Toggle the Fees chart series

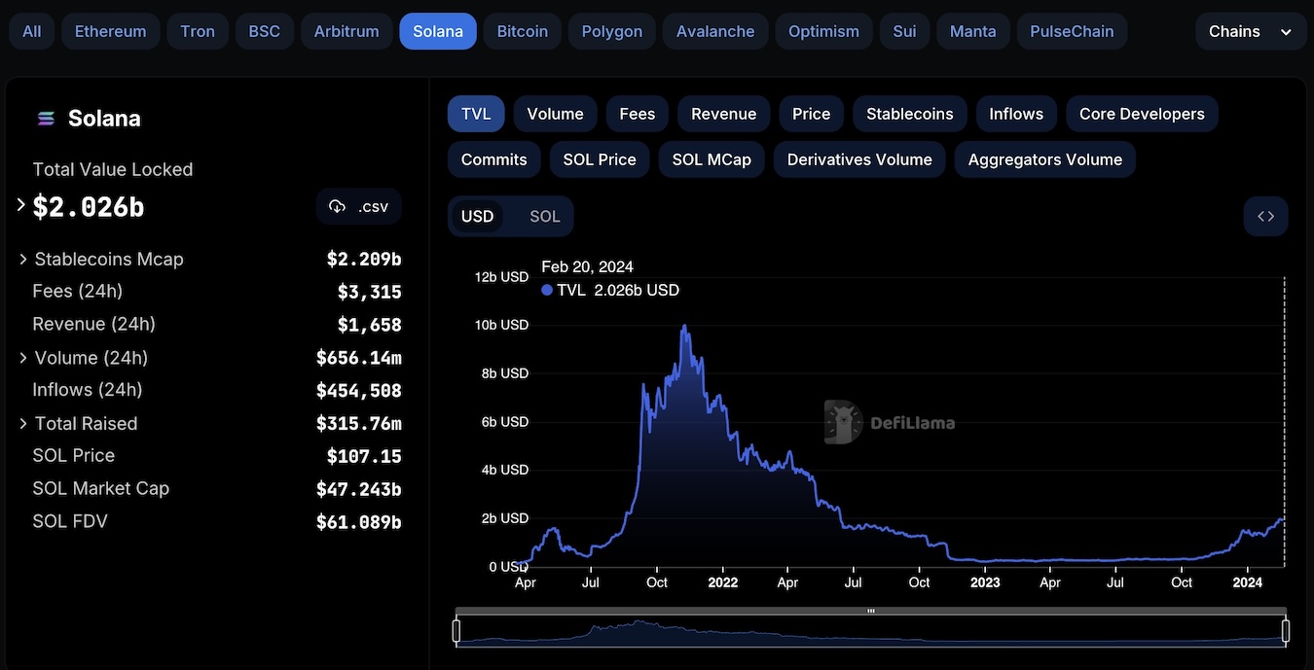638,114
